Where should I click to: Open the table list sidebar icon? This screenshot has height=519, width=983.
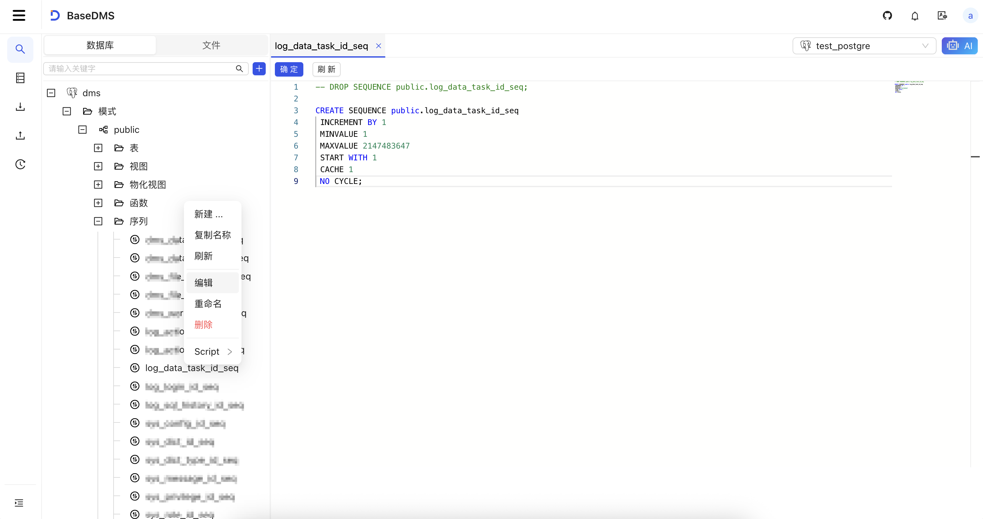(20, 78)
